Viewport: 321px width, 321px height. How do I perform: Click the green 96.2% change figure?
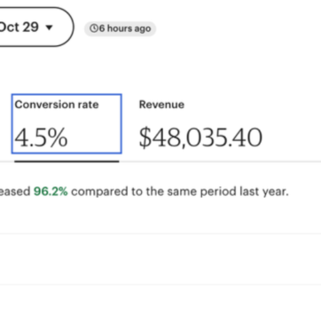pyautogui.click(x=51, y=192)
